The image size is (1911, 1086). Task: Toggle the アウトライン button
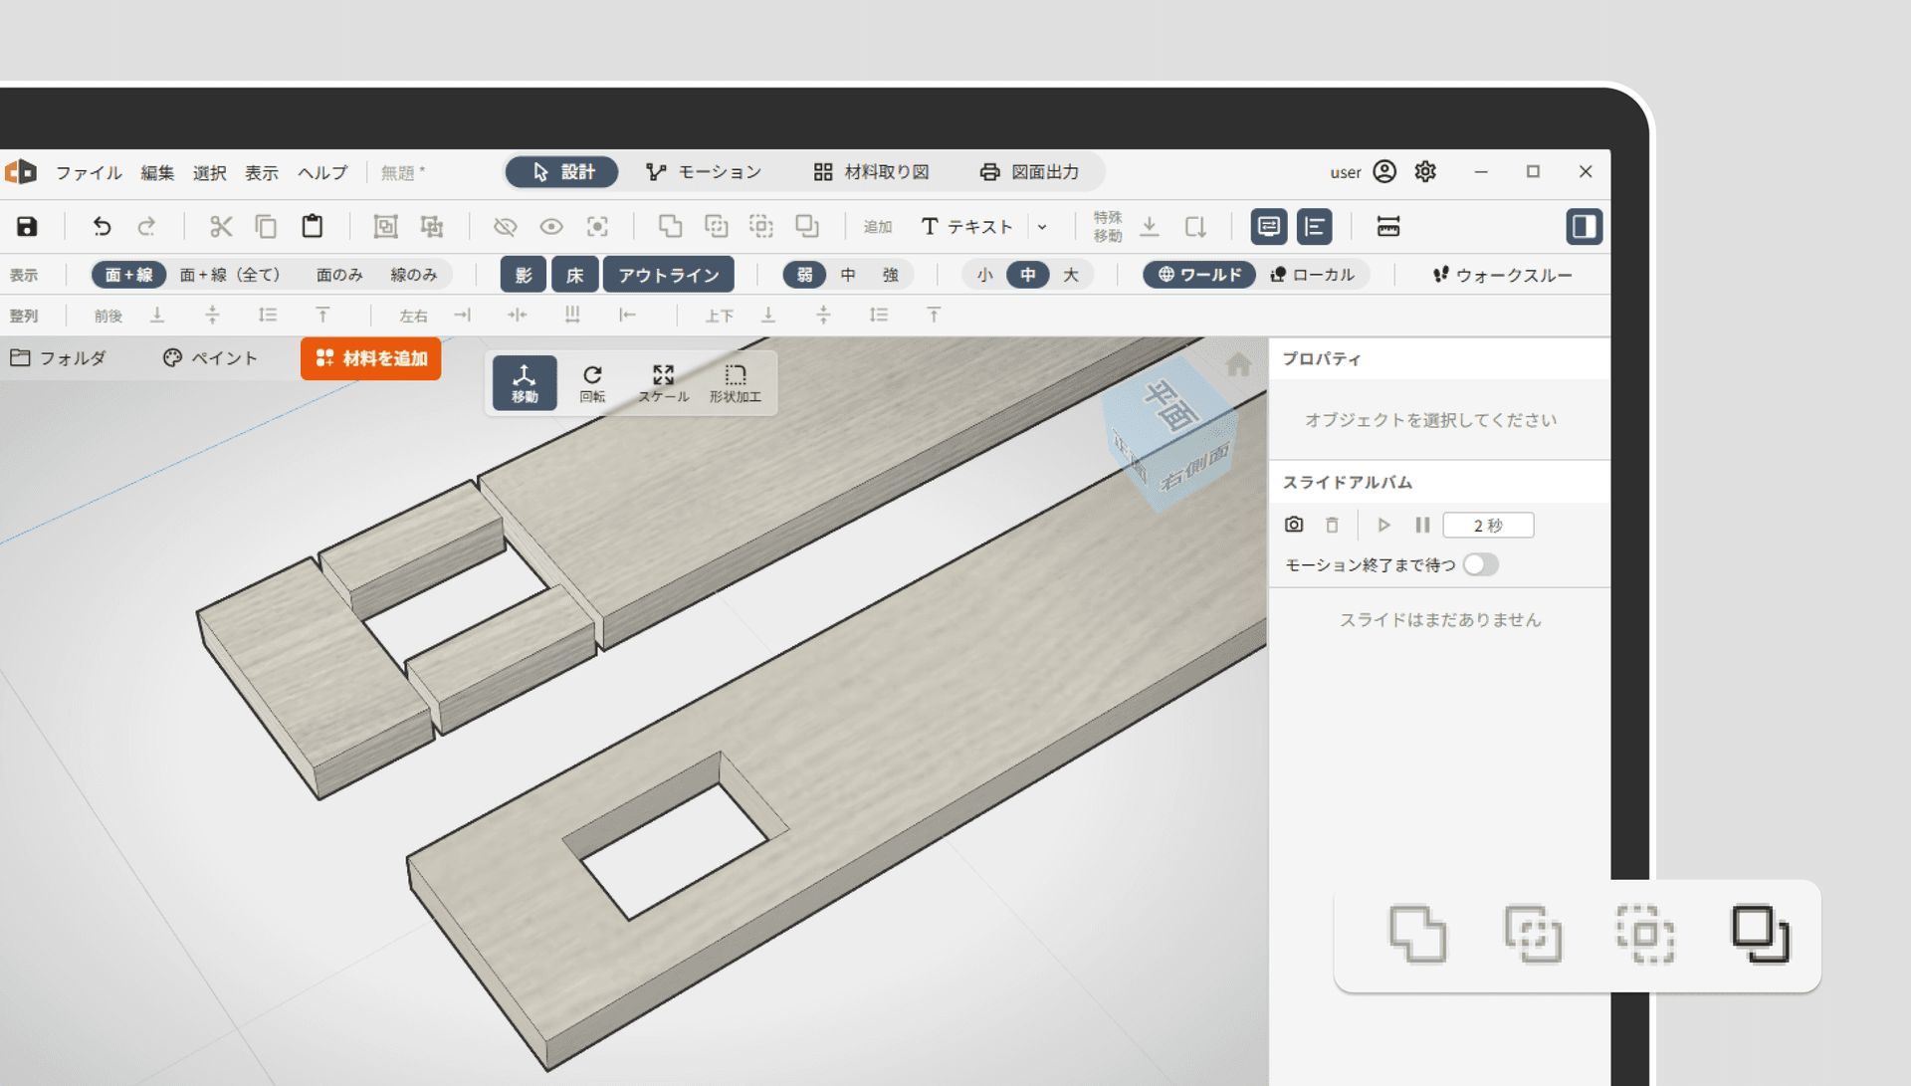pyautogui.click(x=669, y=275)
